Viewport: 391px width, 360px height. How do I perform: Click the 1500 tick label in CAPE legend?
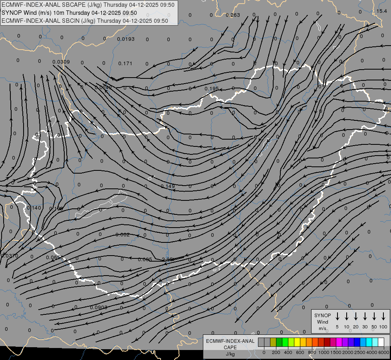[336, 352]
